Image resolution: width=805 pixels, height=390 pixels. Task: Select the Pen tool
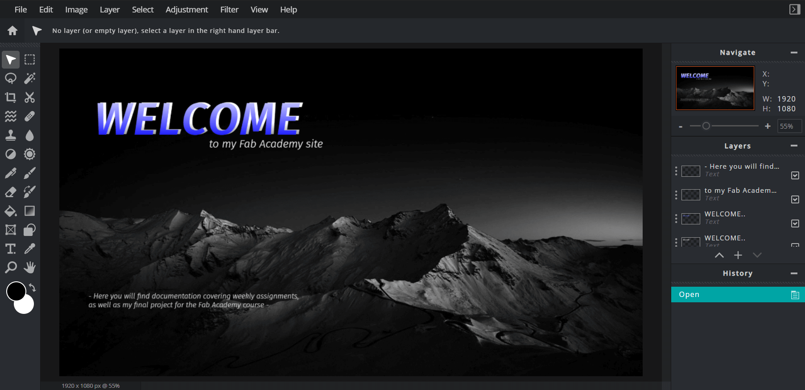pos(11,173)
